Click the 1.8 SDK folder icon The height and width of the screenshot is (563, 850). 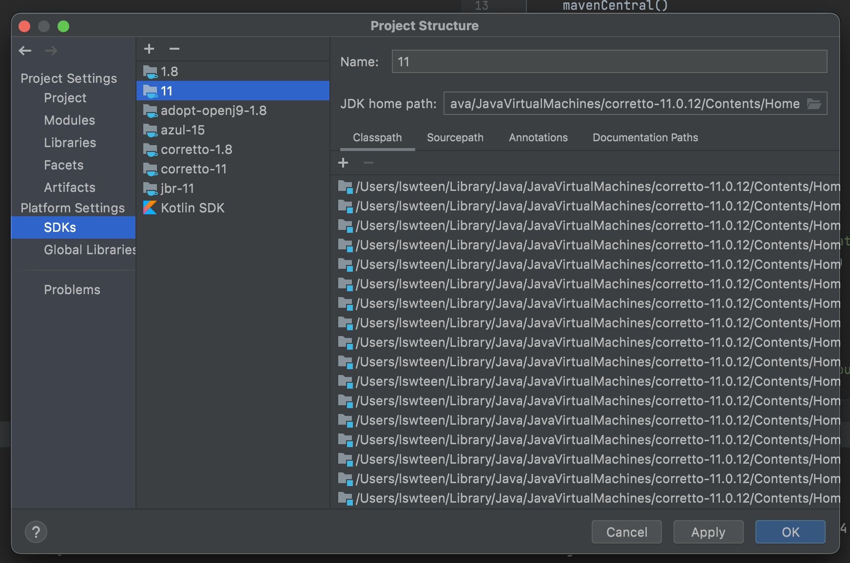151,72
